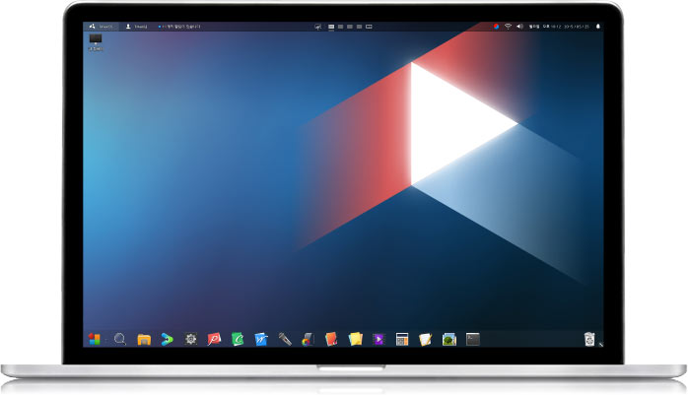The image size is (688, 395).
Task: Switch to the second workspace
Action: click(x=340, y=27)
